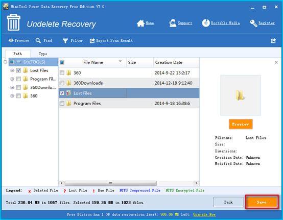Uncheck the Lost Files row in the file list

click(x=62, y=93)
